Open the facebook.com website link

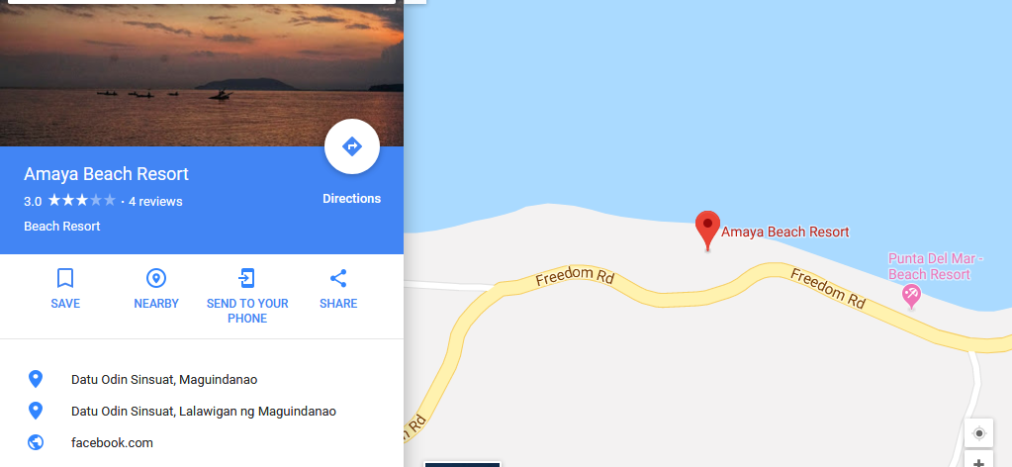pos(113,443)
